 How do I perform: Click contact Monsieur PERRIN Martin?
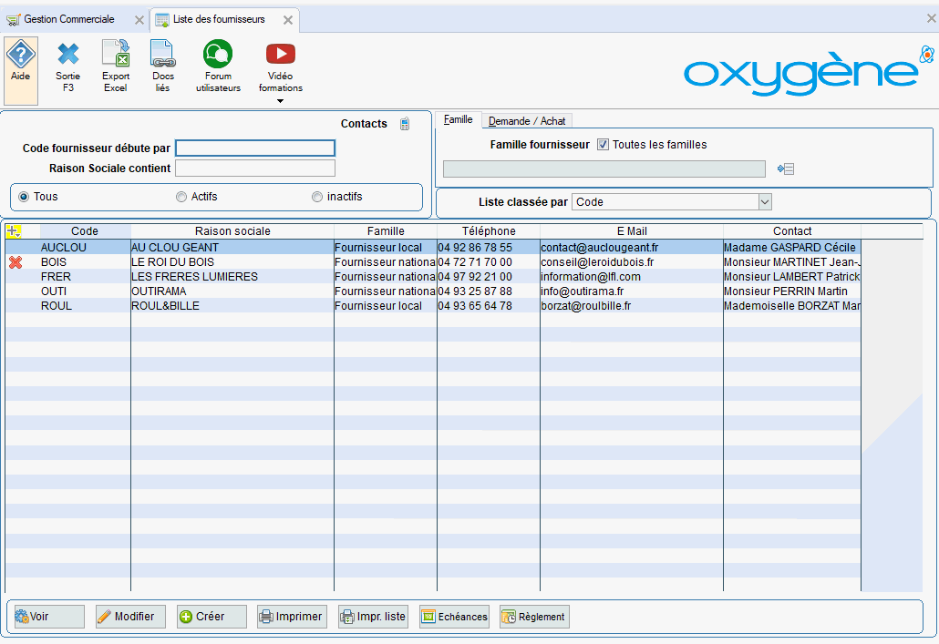tap(786, 291)
